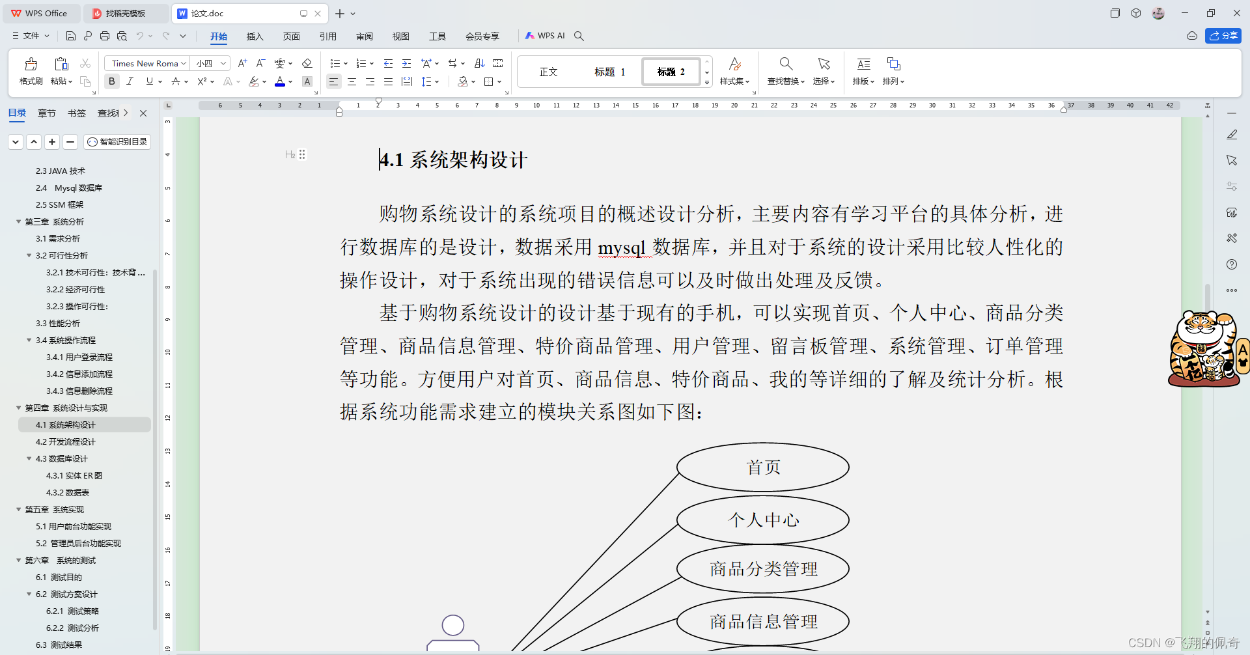Click the text highlight color swatch

click(254, 81)
